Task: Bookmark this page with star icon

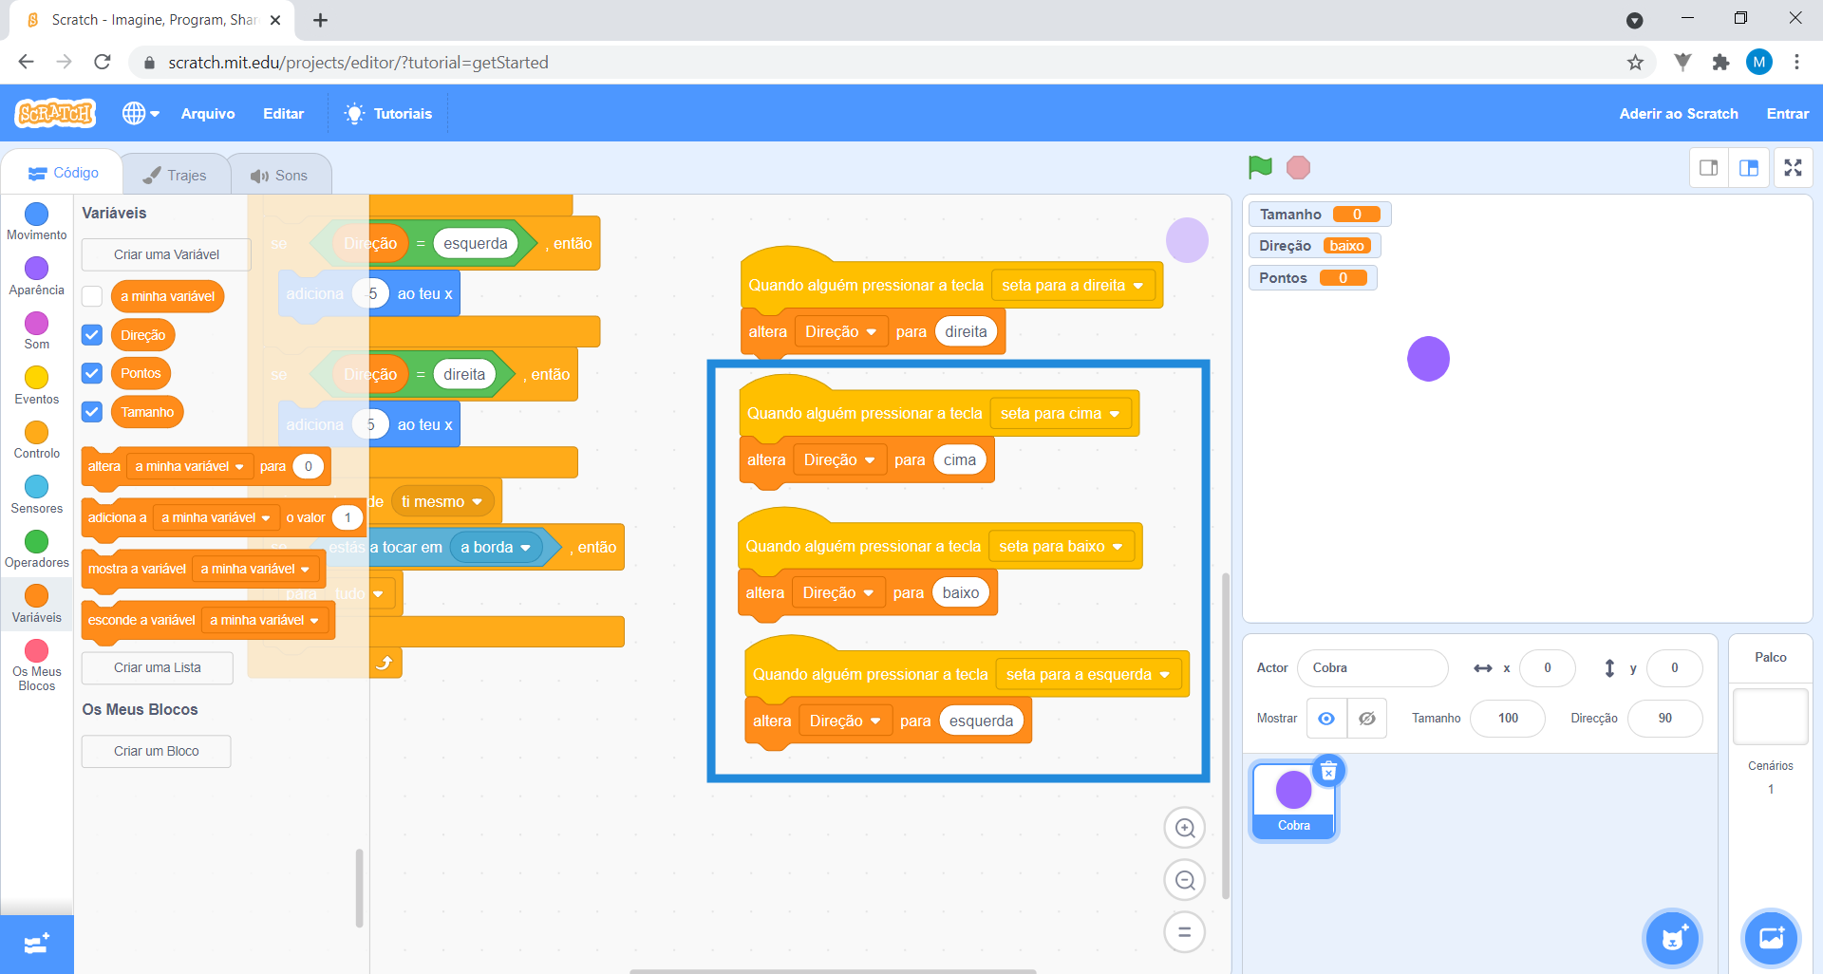Action: click(1635, 63)
